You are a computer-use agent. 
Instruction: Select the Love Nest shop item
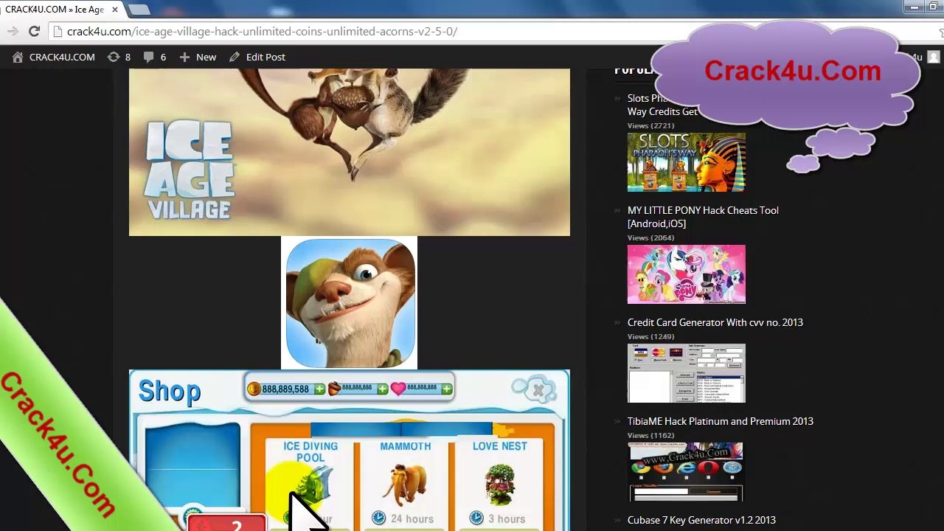(500, 483)
